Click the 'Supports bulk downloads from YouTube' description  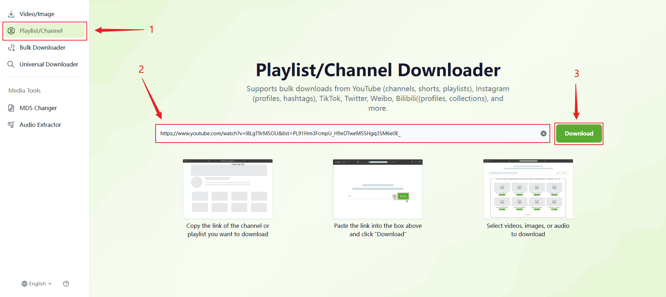[378, 99]
